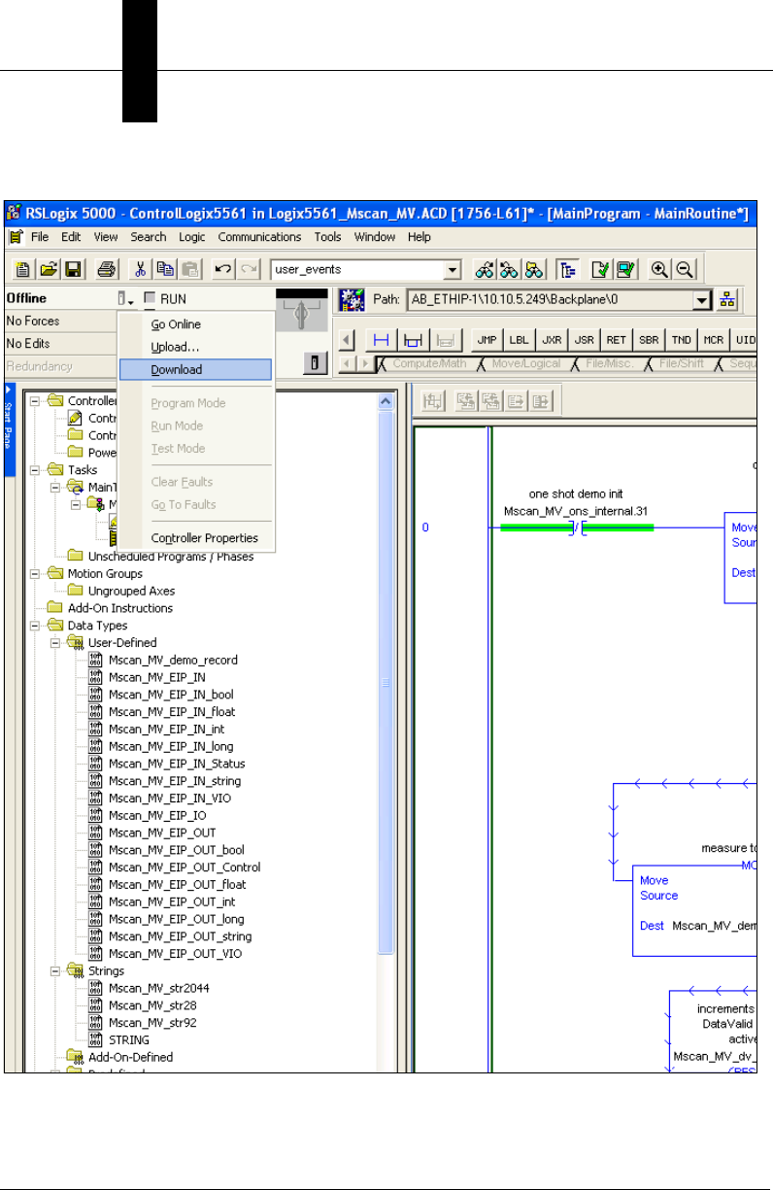This screenshot has width=773, height=1190.
Task: Click the Print toolbar icon
Action: pos(106,270)
